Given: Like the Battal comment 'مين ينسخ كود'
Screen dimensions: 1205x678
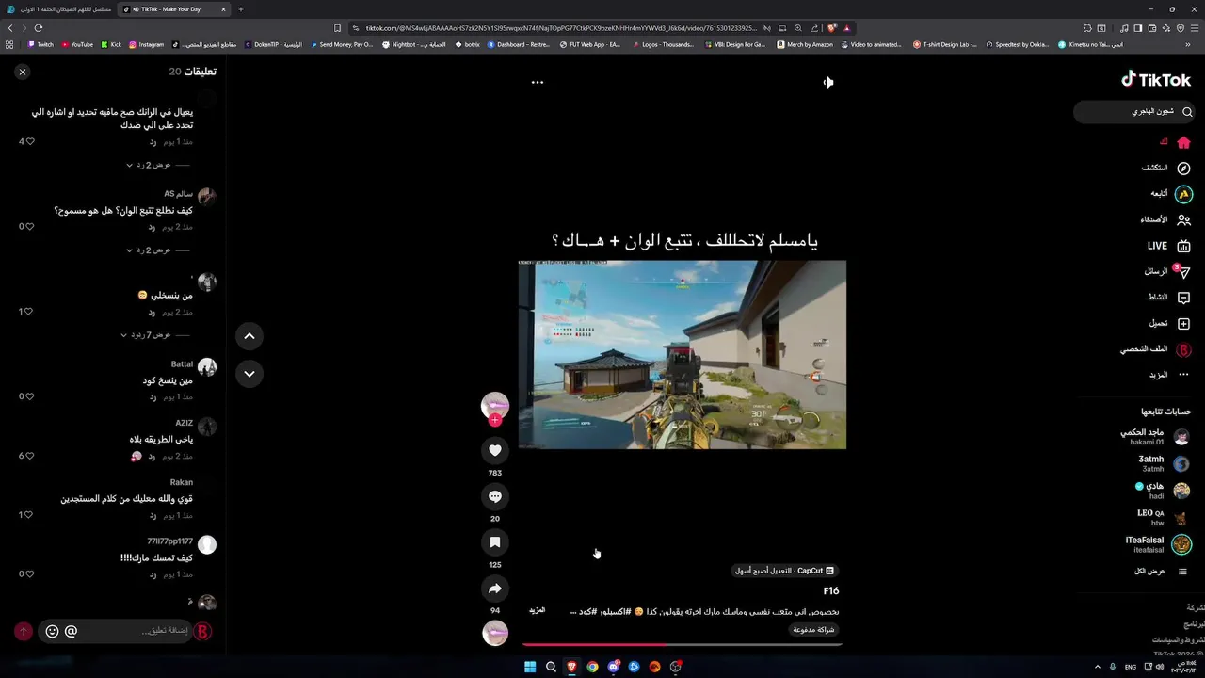Looking at the screenshot, I should pyautogui.click(x=29, y=396).
